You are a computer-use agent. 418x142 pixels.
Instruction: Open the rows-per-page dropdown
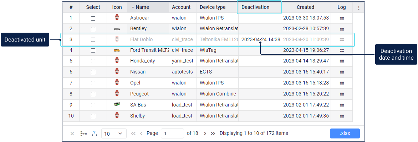[x=114, y=133]
